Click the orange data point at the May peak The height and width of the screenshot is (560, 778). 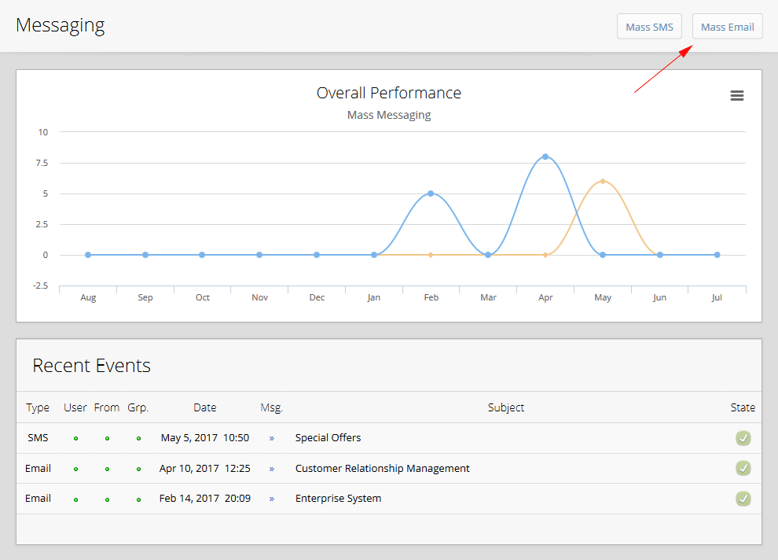(x=603, y=181)
